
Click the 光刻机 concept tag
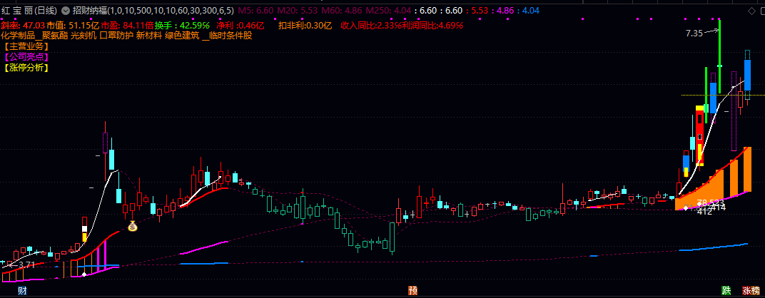(84, 36)
